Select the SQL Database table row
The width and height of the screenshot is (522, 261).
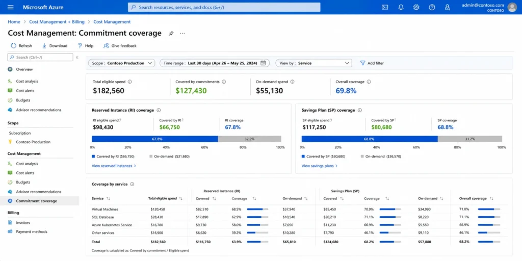tap(300, 217)
